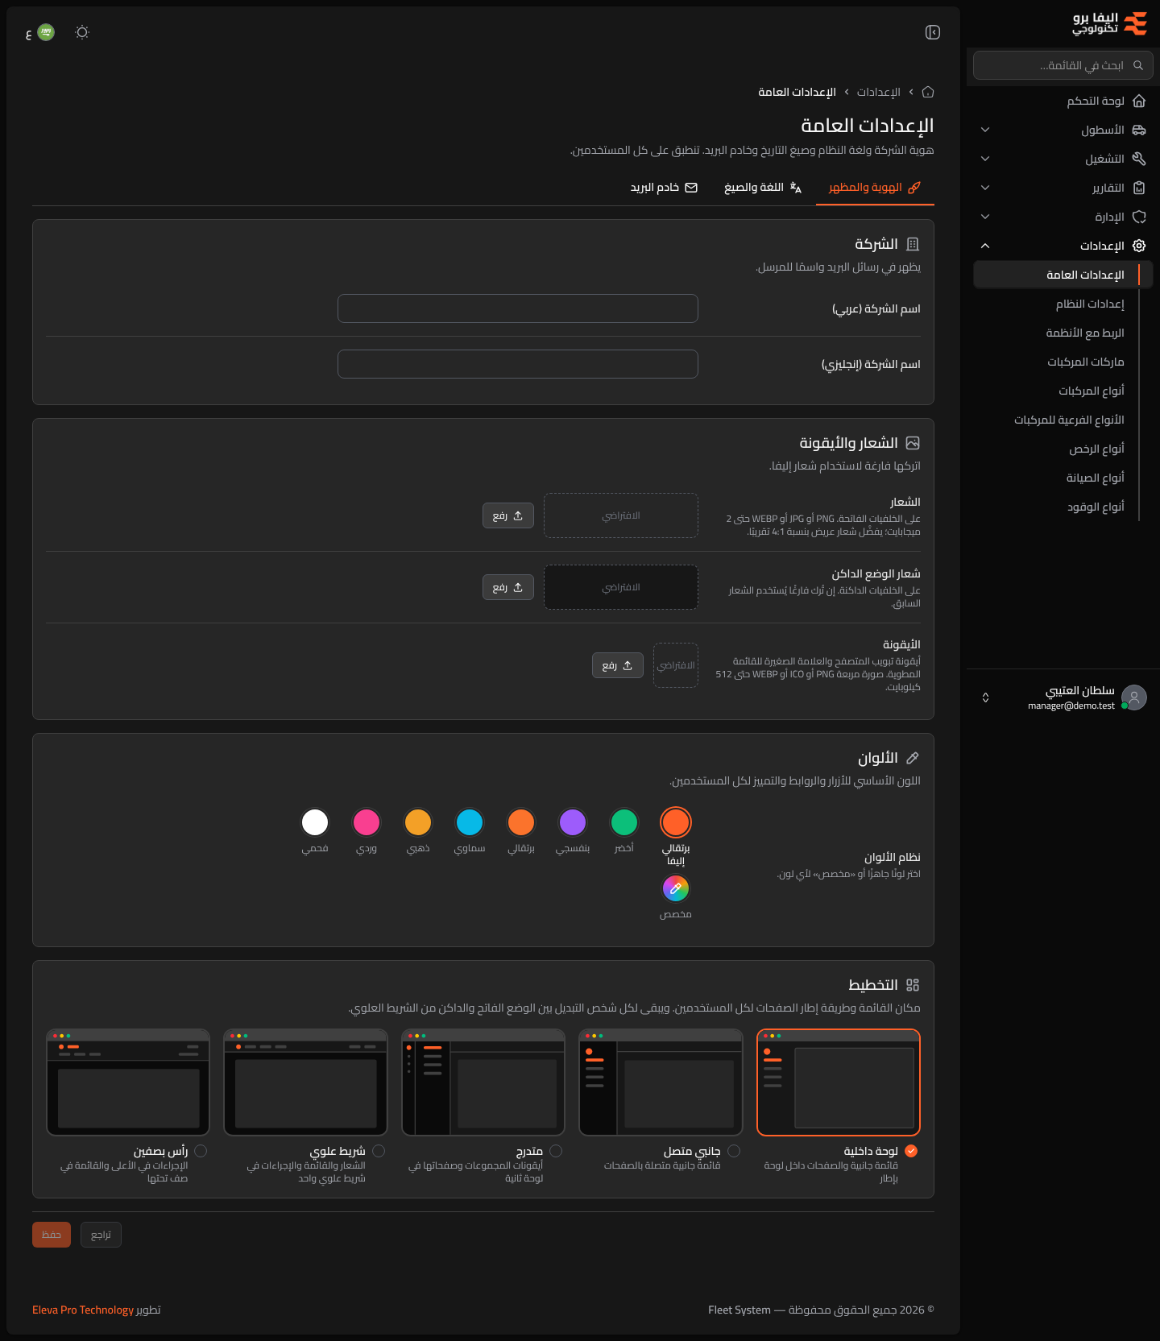Click the الشعار والأيقونة image icon

(x=913, y=443)
